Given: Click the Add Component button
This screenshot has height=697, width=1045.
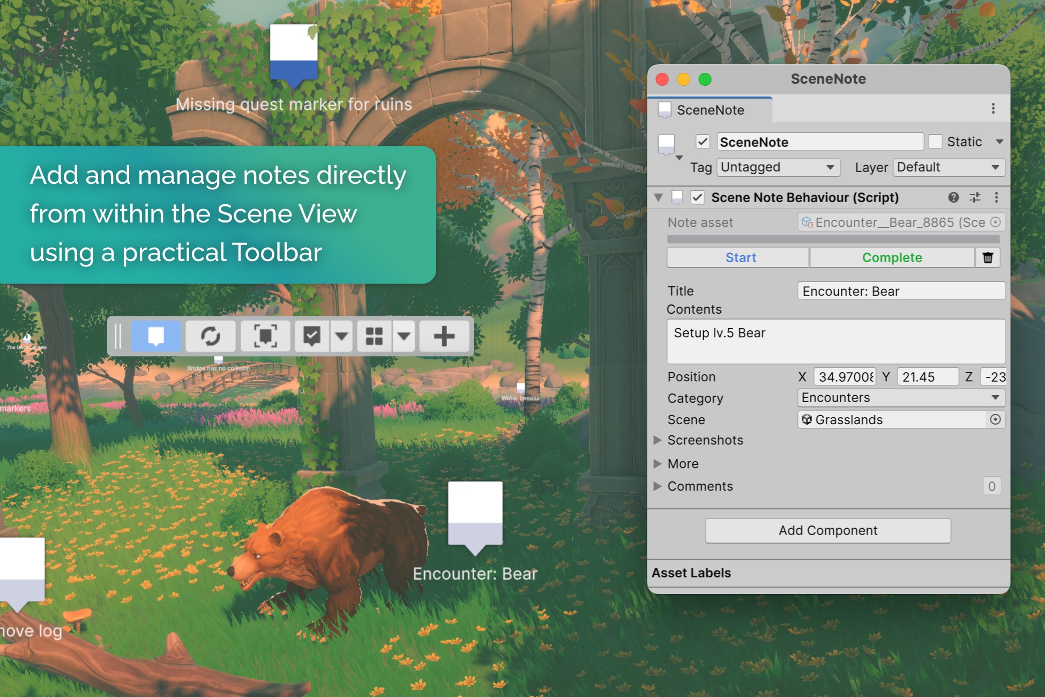Looking at the screenshot, I should point(828,531).
